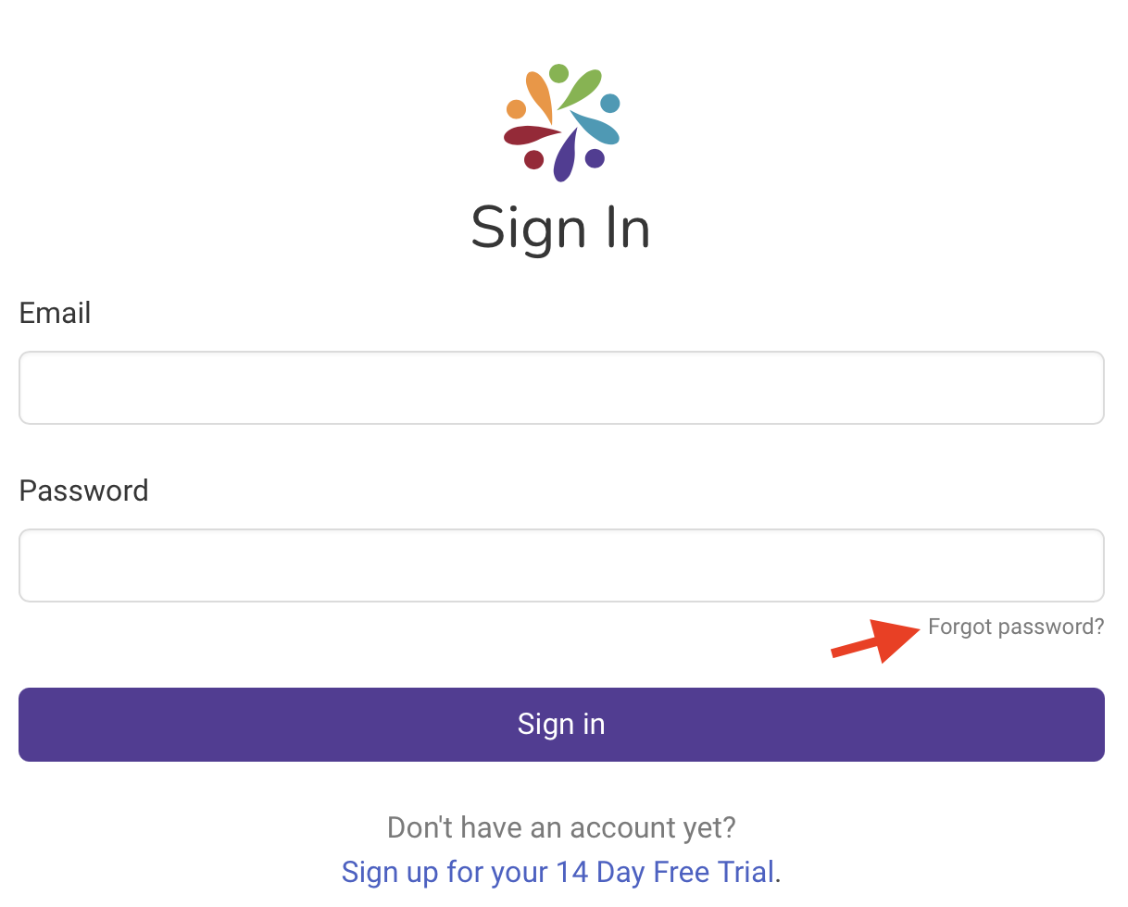Click the Password field label
This screenshot has height=907, width=1128.
(83, 491)
